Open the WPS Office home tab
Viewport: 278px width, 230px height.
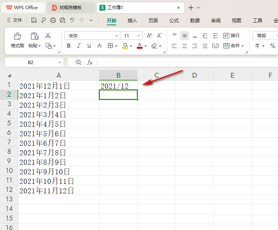click(23, 8)
